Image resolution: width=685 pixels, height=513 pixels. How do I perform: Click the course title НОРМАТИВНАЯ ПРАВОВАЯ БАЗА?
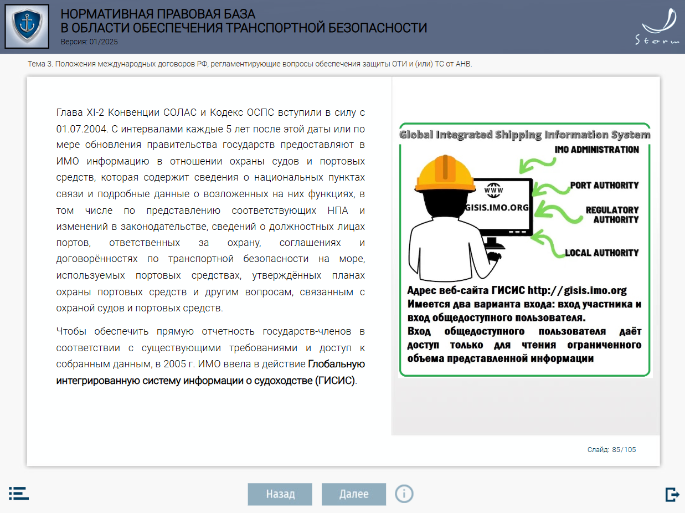[158, 14]
